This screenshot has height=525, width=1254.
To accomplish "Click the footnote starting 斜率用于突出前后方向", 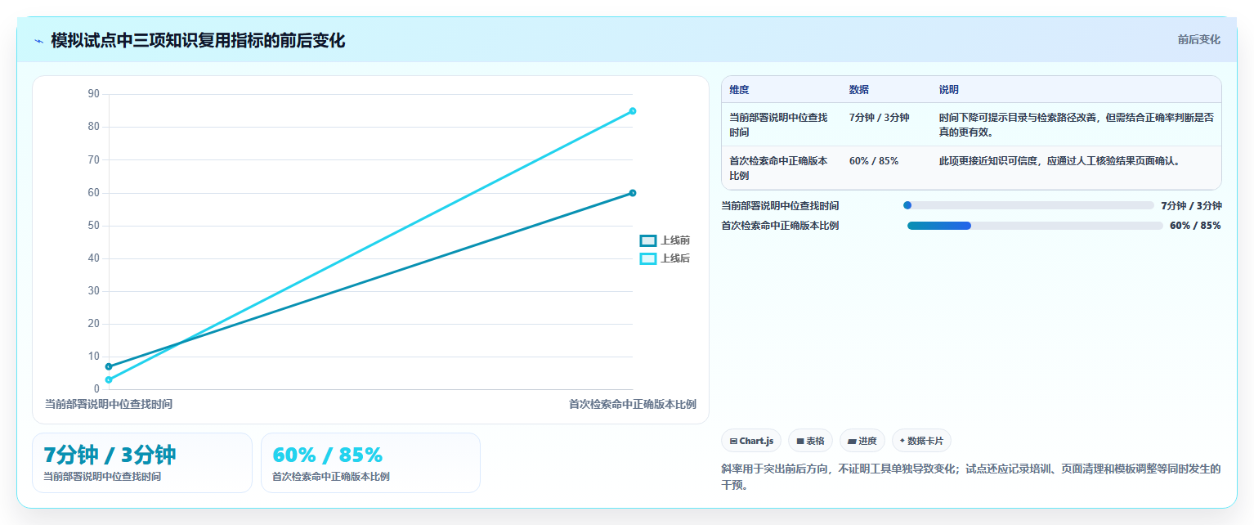I will pyautogui.click(x=971, y=477).
